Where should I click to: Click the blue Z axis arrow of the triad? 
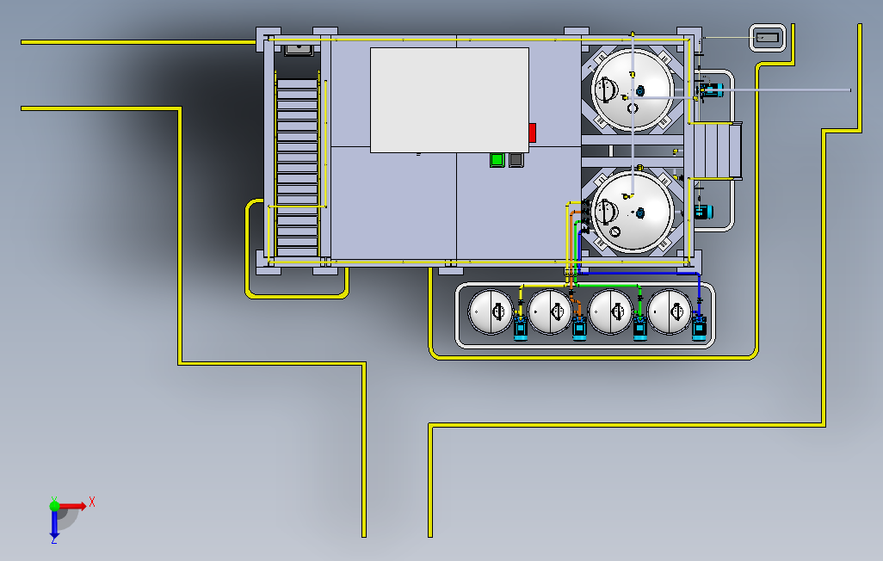tap(54, 524)
